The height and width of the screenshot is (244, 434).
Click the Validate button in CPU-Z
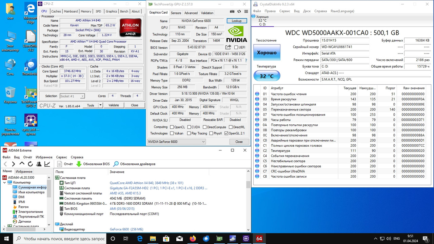click(x=114, y=105)
